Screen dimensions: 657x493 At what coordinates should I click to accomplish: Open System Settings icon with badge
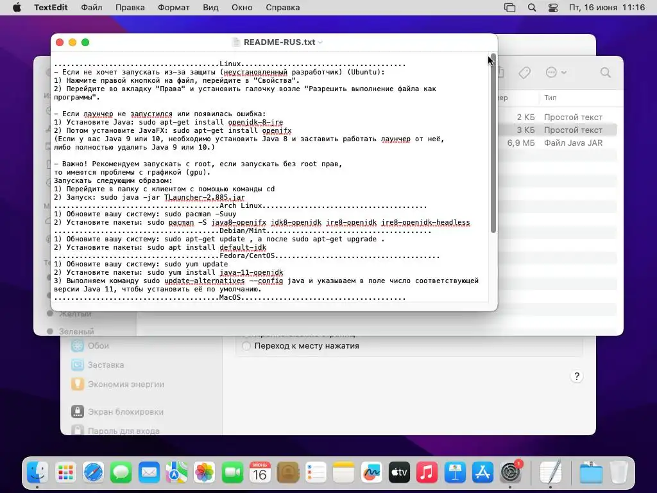(x=510, y=473)
